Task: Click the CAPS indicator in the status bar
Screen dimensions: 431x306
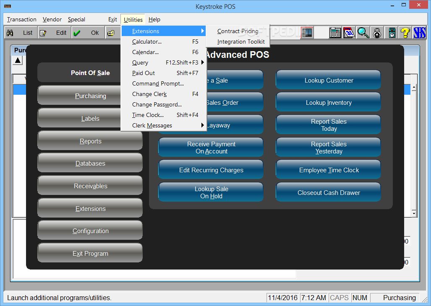Action: pyautogui.click(x=339, y=298)
